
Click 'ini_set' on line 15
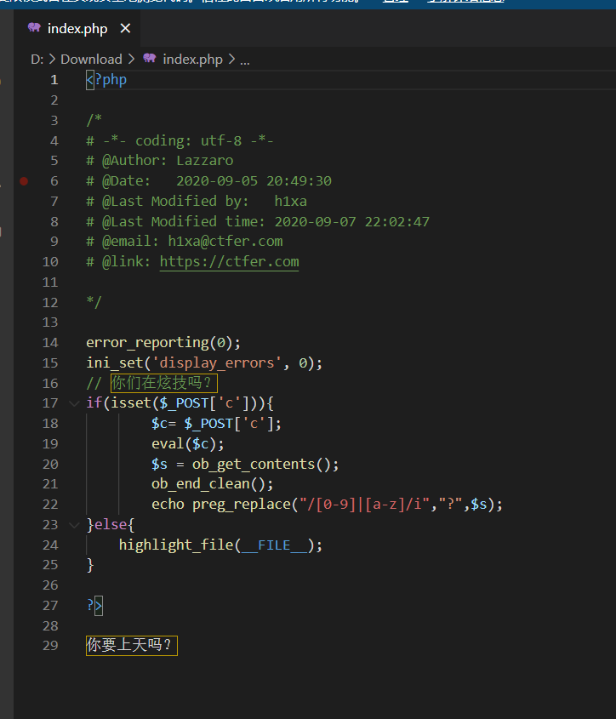[115, 362]
